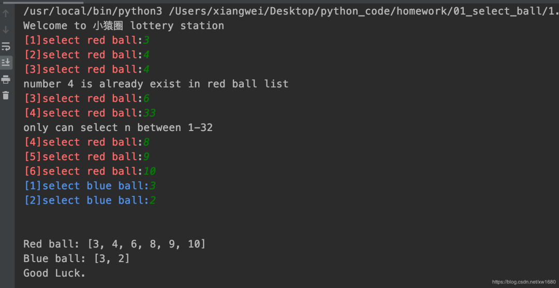This screenshot has width=559, height=288.
Task: Clear all console output with trash icon
Action: [x=6, y=95]
